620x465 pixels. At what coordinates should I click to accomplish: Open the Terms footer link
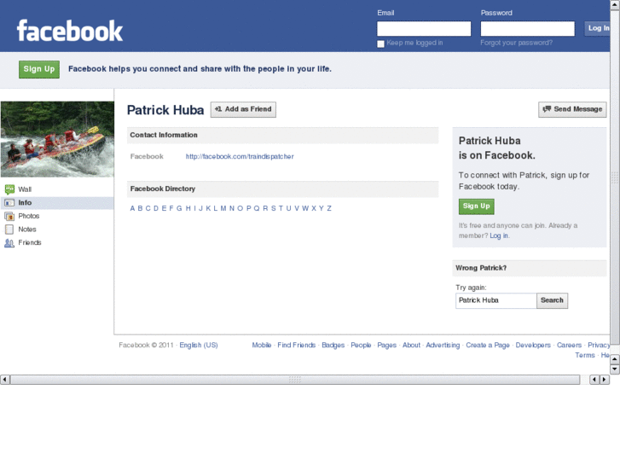[x=585, y=356]
